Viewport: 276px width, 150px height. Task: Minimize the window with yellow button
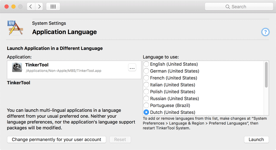click(x=13, y=7)
